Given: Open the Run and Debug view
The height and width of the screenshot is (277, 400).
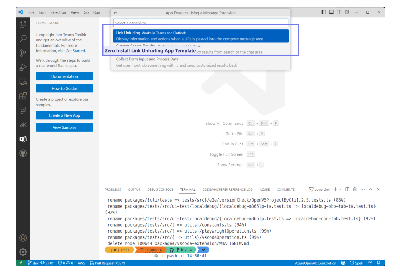Looking at the screenshot, I should pyautogui.click(x=23, y=67).
